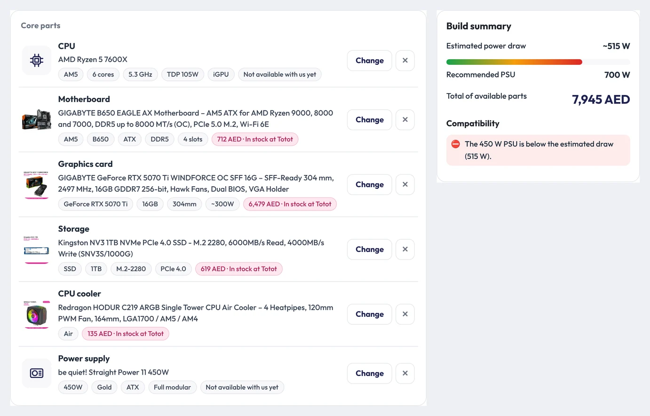Remove the CPU with its X icon
This screenshot has width=650, height=416.
coord(405,61)
